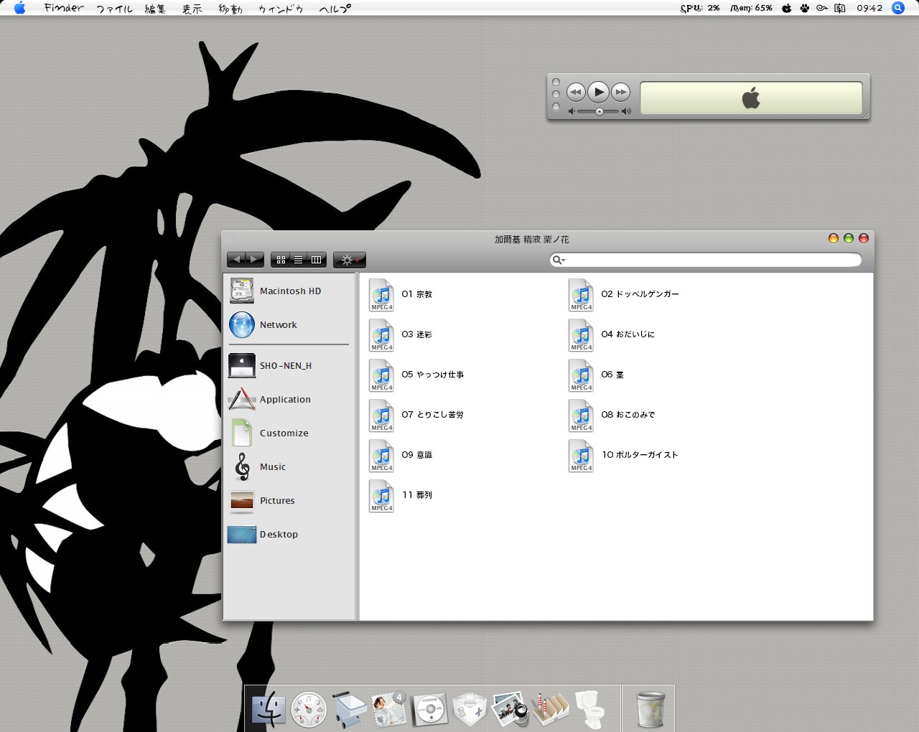
Task: Open Finder from the Dock
Action: coord(269,709)
